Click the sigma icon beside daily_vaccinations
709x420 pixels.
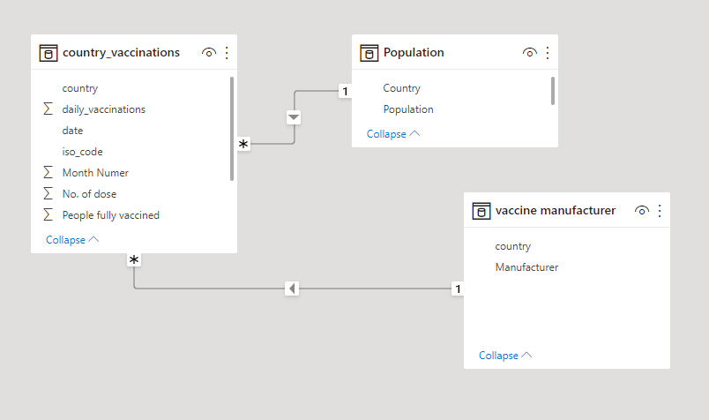pos(48,109)
